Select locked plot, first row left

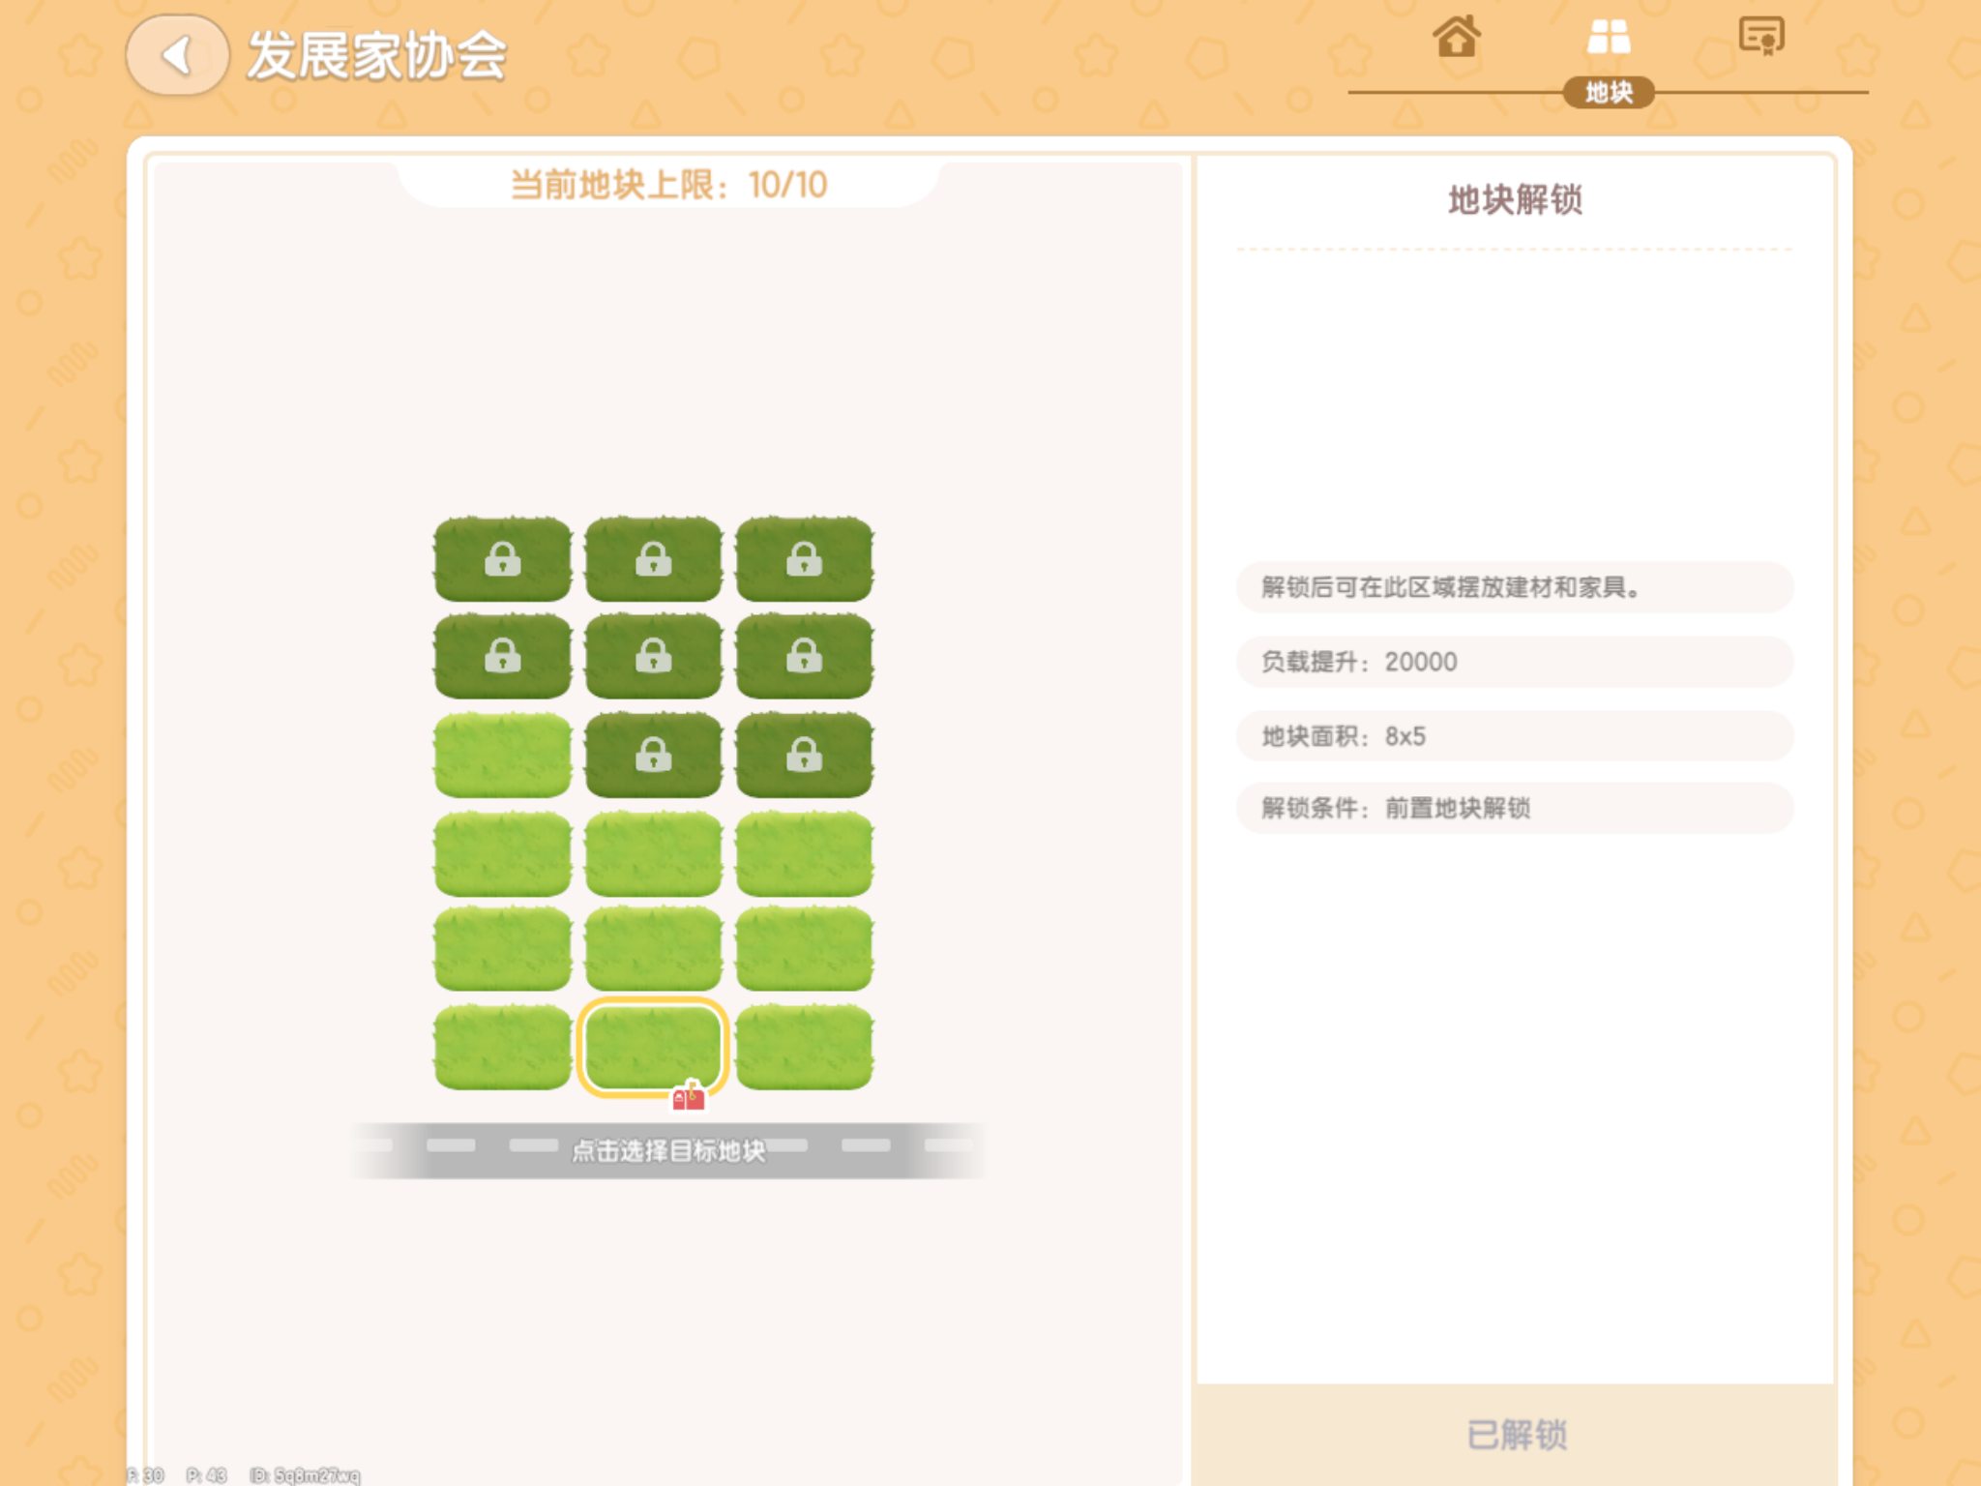pyautogui.click(x=502, y=559)
